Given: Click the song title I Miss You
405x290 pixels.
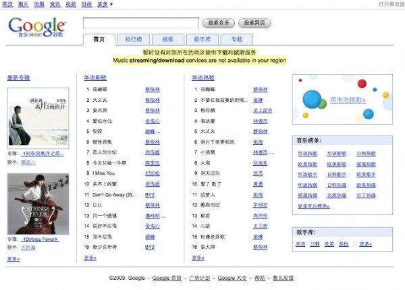Looking at the screenshot, I should 103,173.
